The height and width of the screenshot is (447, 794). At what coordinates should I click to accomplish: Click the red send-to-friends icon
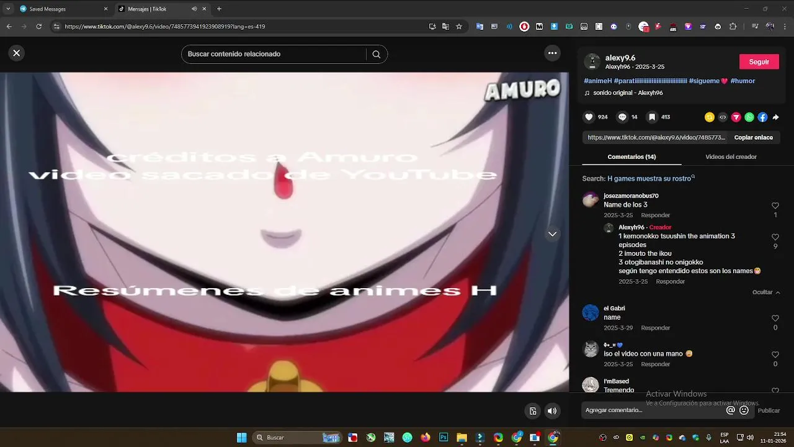736,117
